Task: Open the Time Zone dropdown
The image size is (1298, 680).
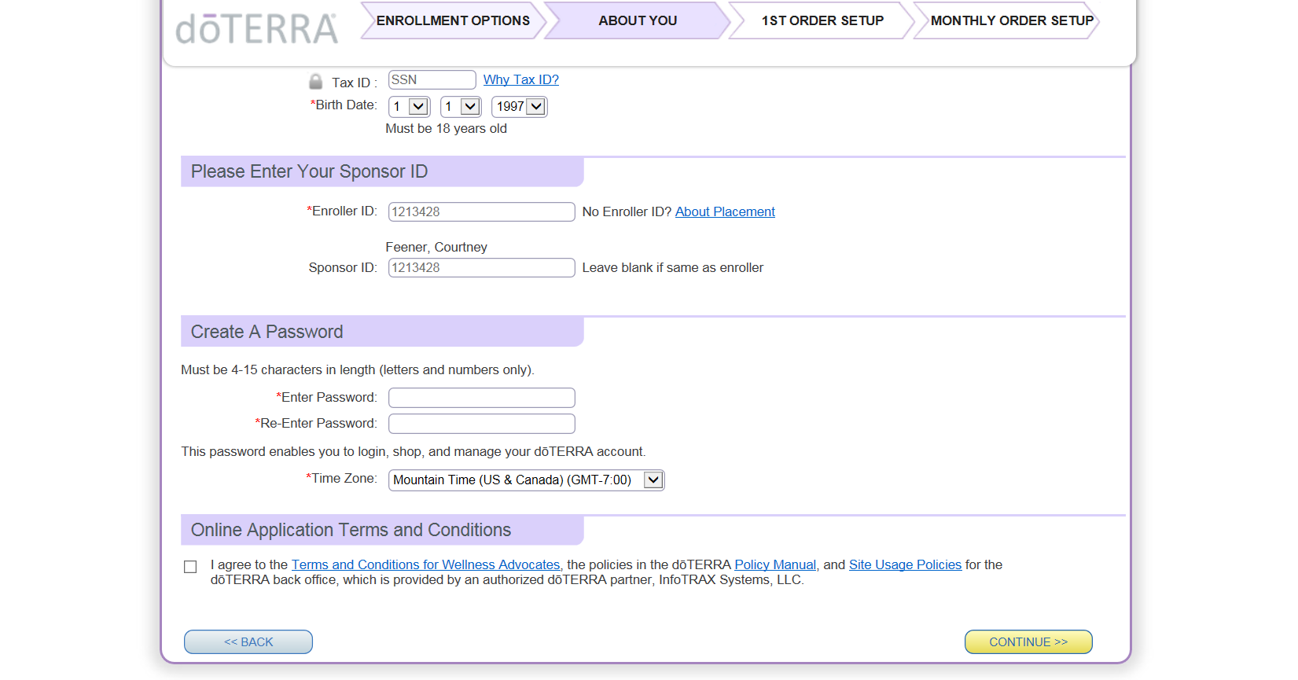Action: click(526, 480)
